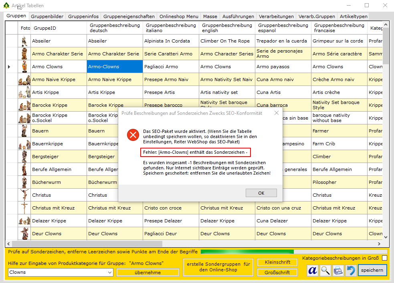
Task: Click the speichern button
Action: point(372,270)
